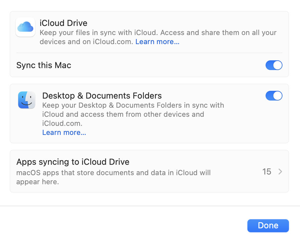Image resolution: width=300 pixels, height=240 pixels.
Task: Open the Apps syncing to iCloud Drive row
Action: 149,171
